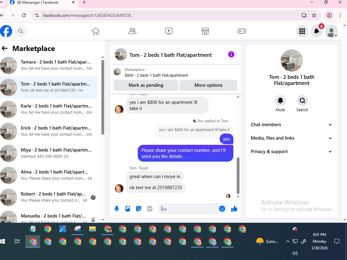
Task: Open the Video (Watch) icon
Action: click(169, 31)
